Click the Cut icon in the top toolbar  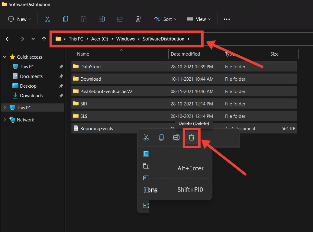(47, 19)
